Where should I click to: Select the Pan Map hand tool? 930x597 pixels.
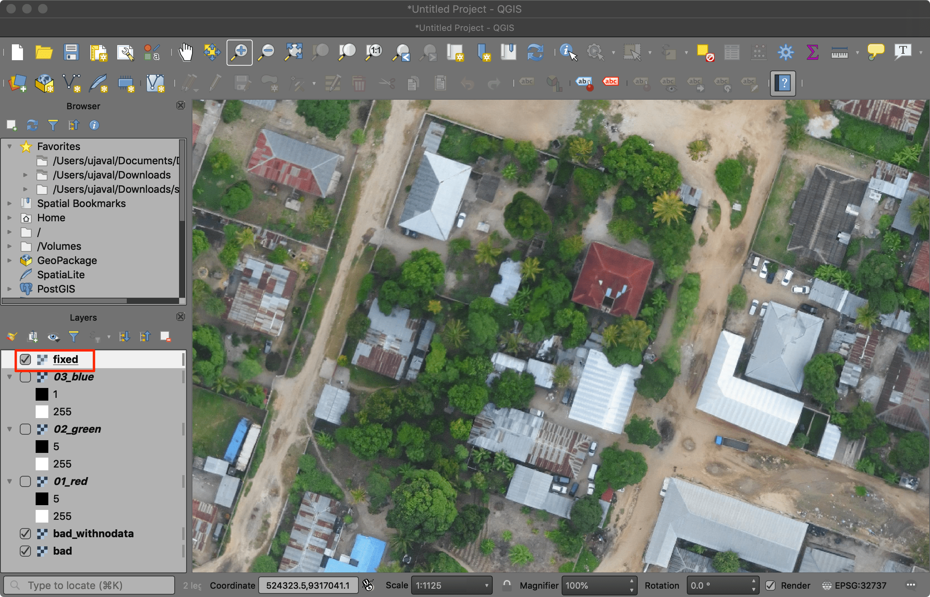tap(185, 52)
